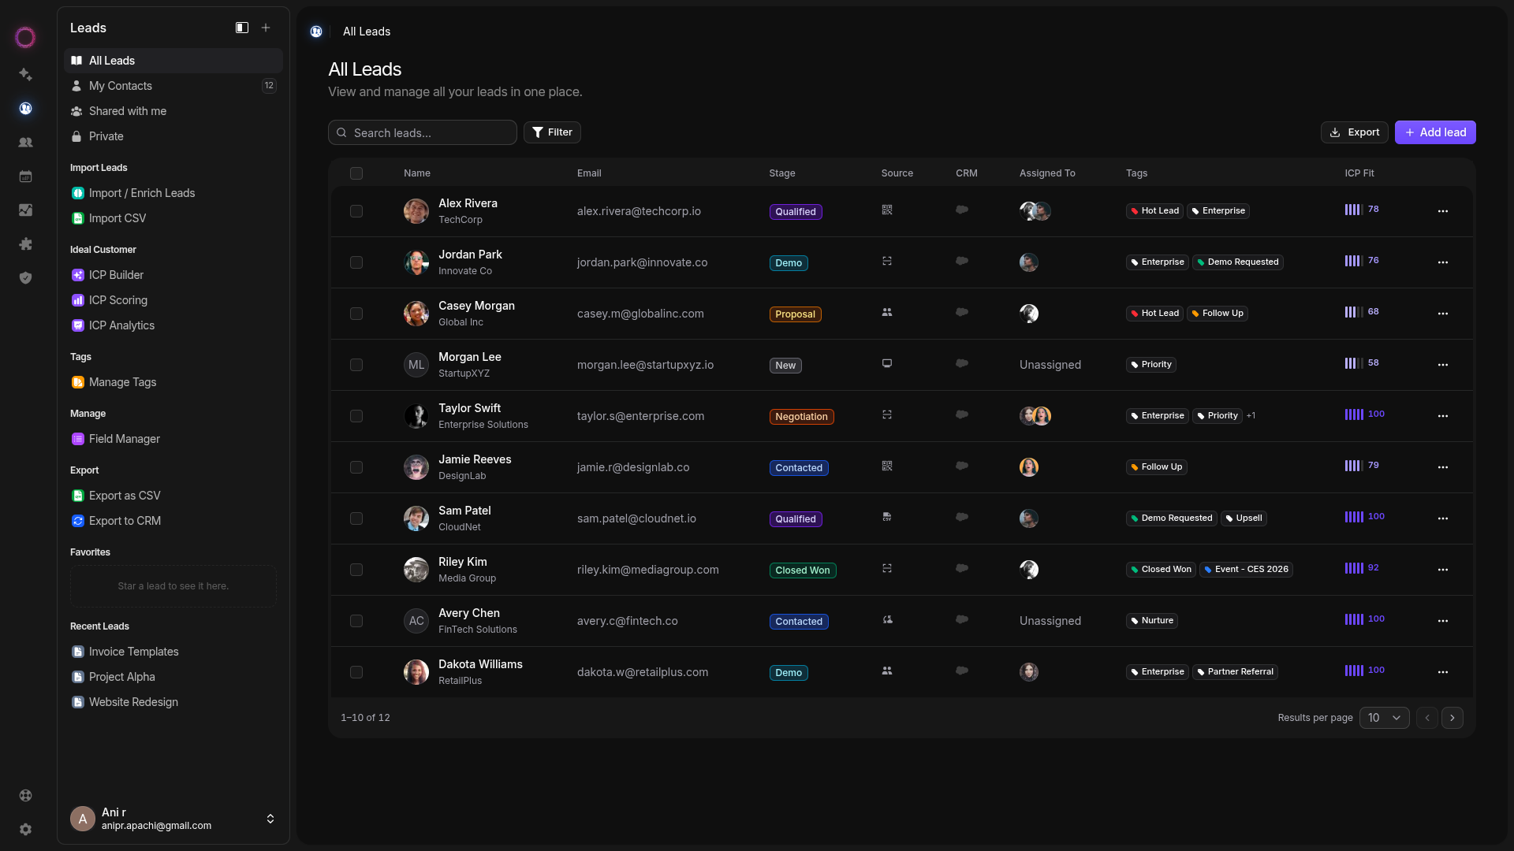Open Shared with me section
The height and width of the screenshot is (851, 1514).
127,111
